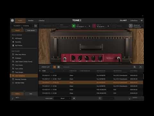Click the amp Bass knob

(80, 58)
